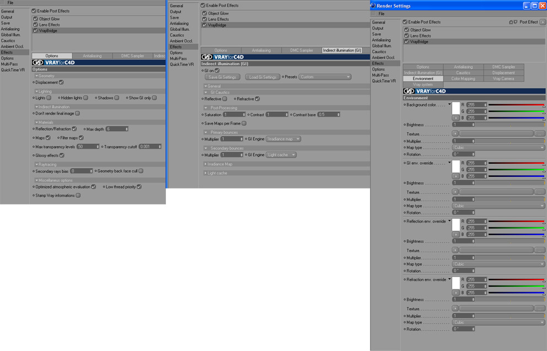Image resolution: width=547 pixels, height=351 pixels.
Task: Click the white Background color swatch
Action: pos(455,109)
